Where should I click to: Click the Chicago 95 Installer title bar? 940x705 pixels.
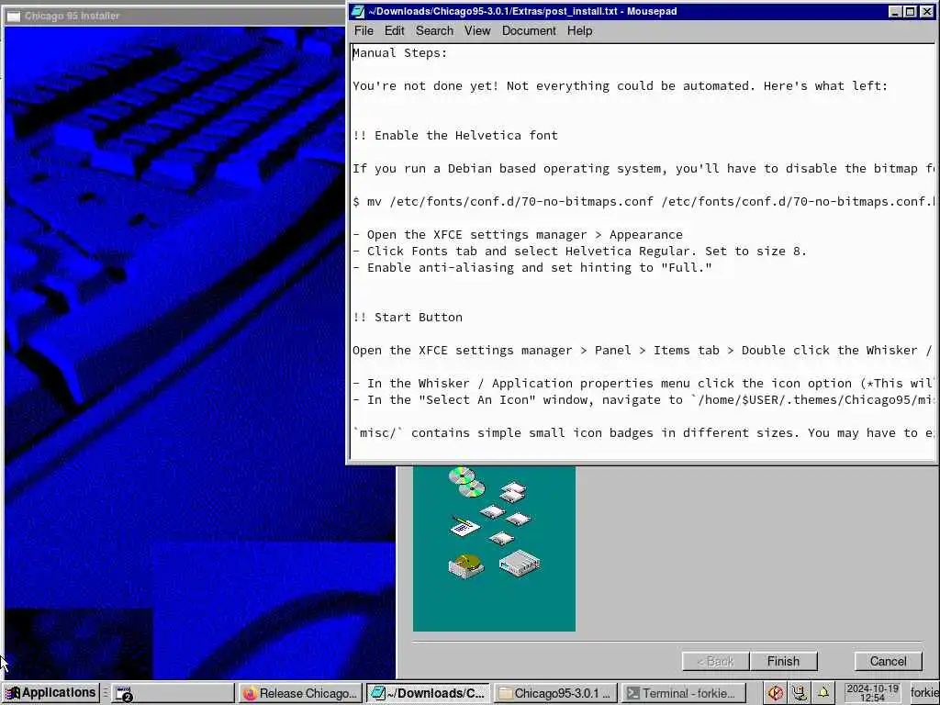click(x=173, y=16)
